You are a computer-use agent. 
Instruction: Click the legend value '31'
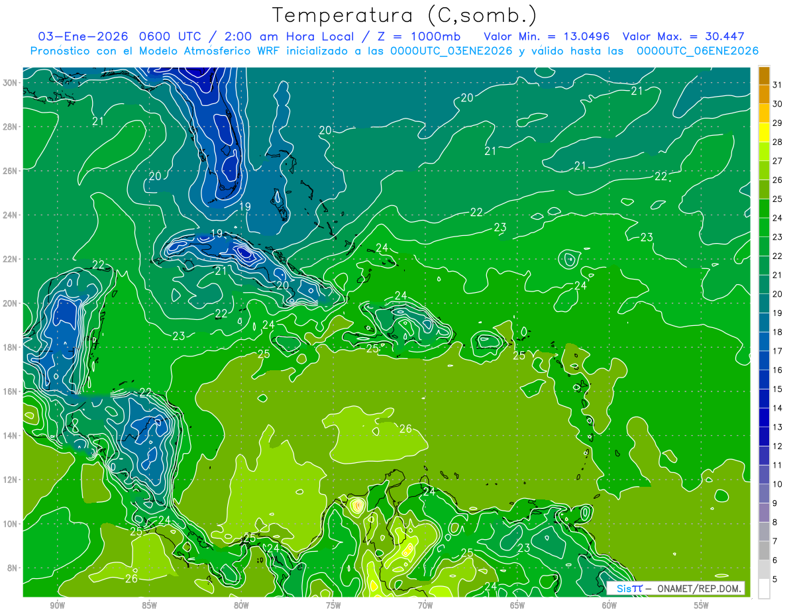click(778, 84)
